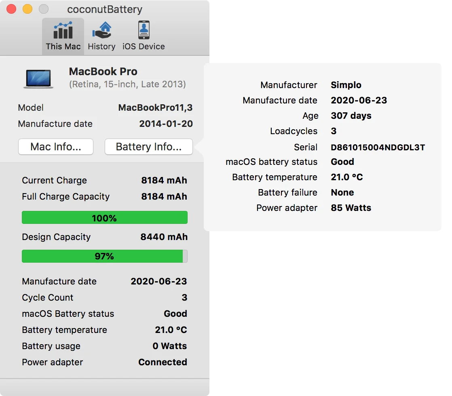Image resolution: width=452 pixels, height=396 pixels.
Task: Click the red close window button
Action: (x=11, y=9)
